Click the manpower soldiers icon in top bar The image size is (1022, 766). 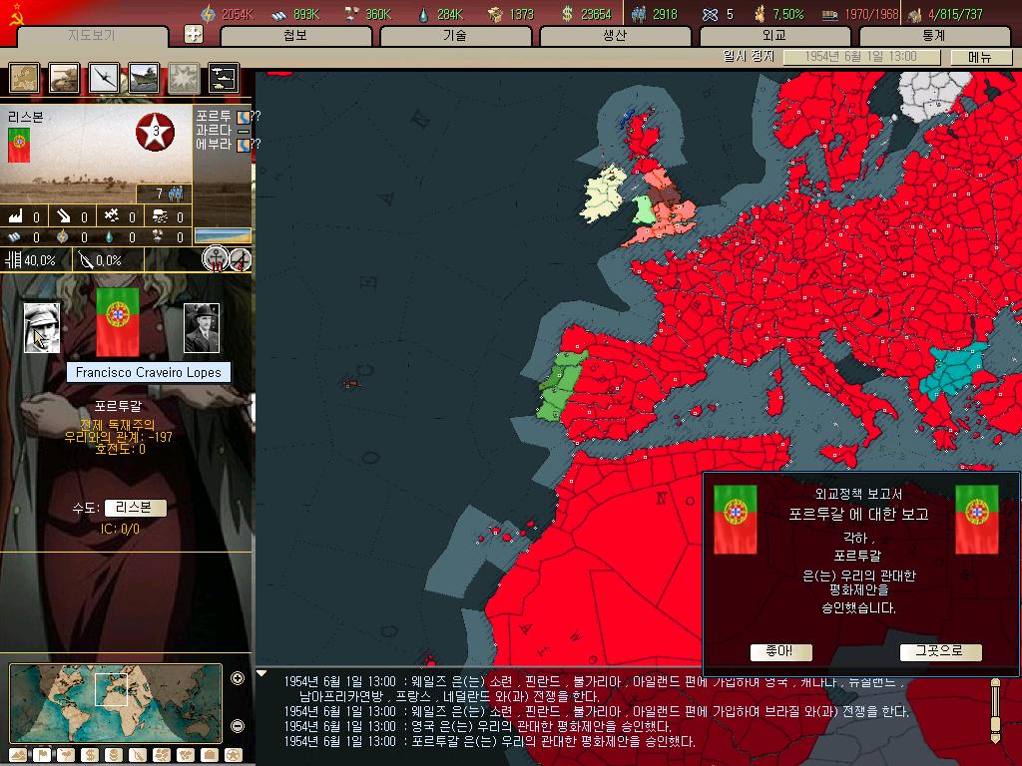click(x=639, y=13)
